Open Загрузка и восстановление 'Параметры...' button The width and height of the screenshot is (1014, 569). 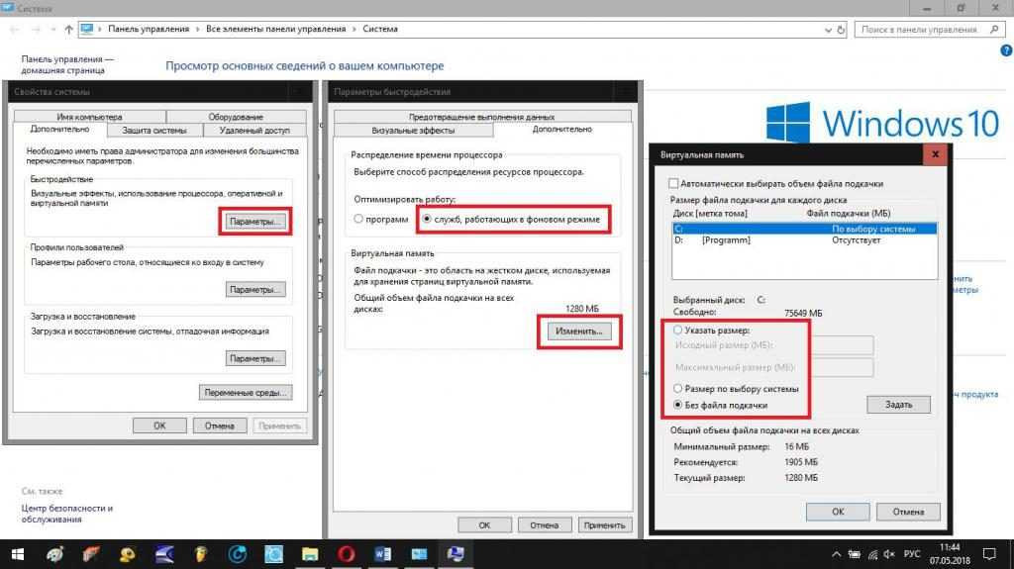pyautogui.click(x=255, y=358)
